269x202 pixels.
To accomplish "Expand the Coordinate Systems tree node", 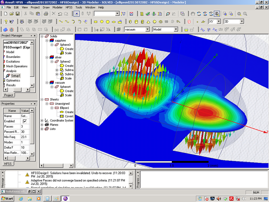I will pos(42,121).
